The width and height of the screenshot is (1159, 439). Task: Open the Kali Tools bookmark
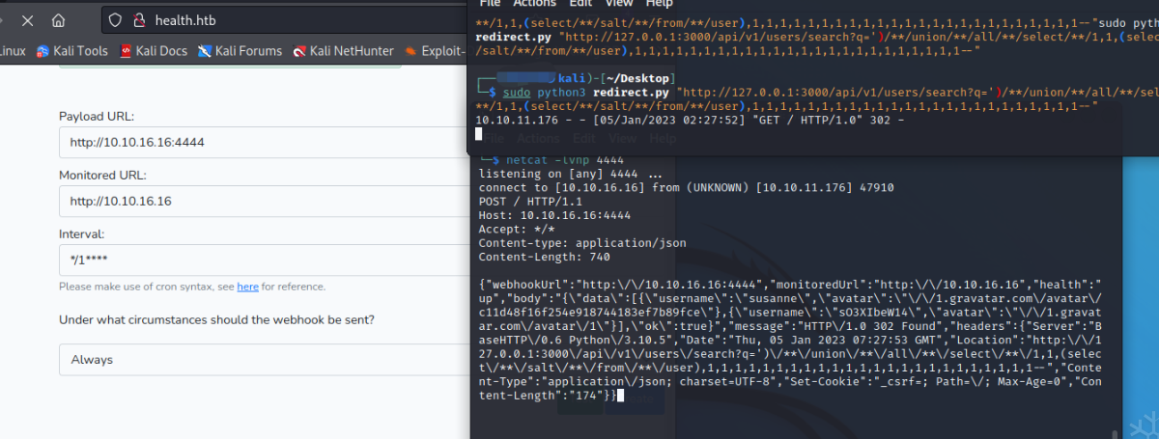(x=72, y=51)
